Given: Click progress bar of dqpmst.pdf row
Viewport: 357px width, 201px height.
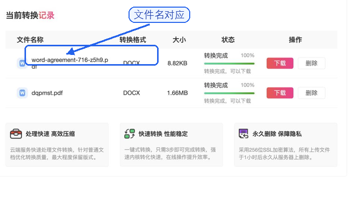Looking at the screenshot, I should [x=229, y=93].
